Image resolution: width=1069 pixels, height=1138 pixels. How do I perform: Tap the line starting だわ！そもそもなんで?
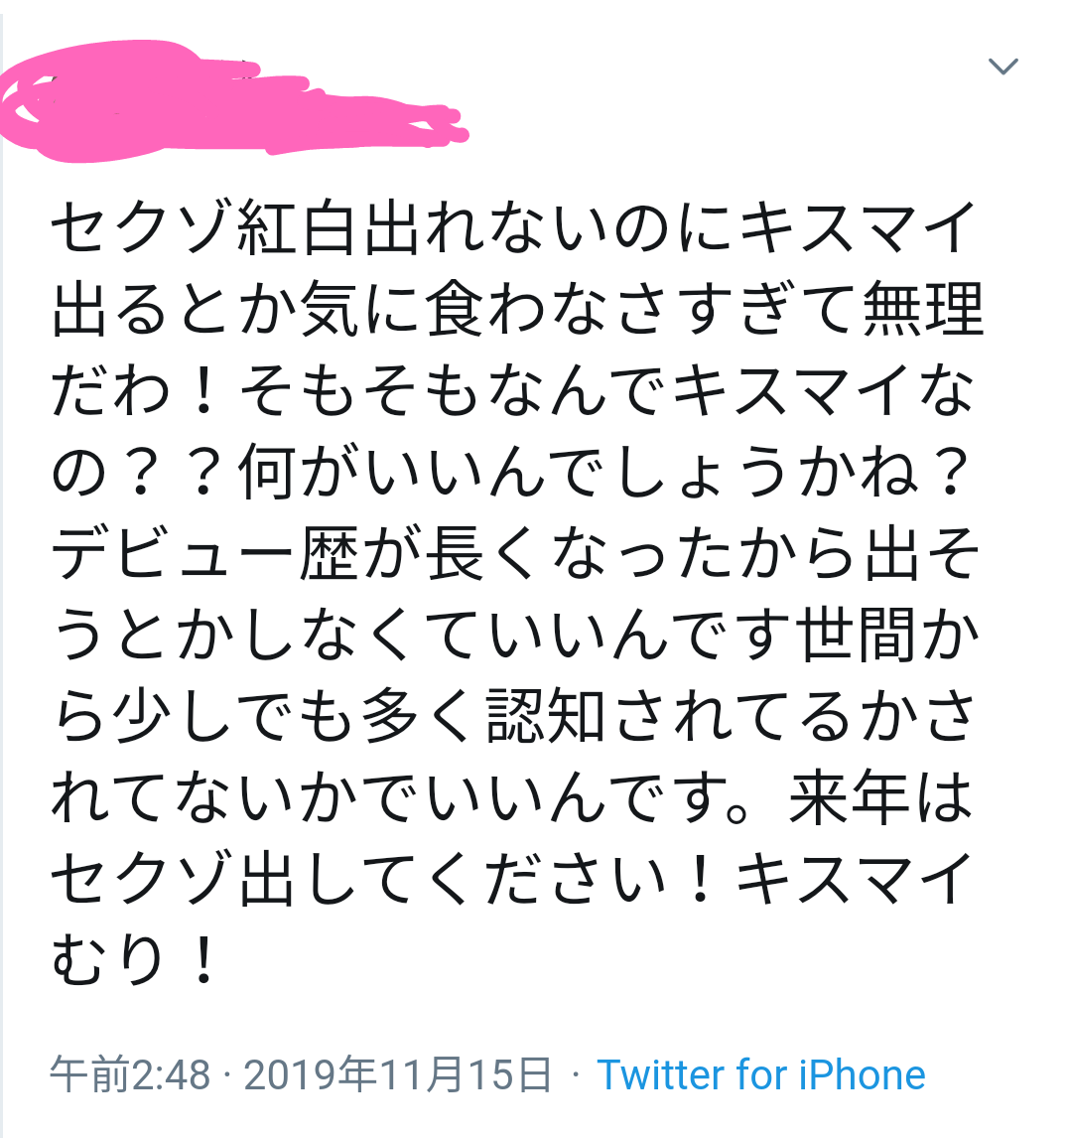click(513, 392)
